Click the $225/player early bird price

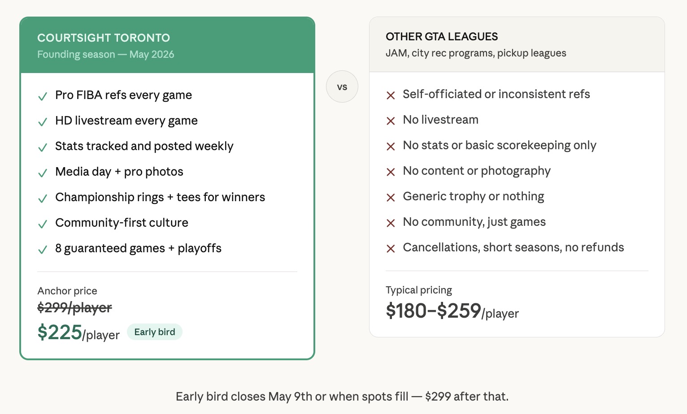point(78,333)
